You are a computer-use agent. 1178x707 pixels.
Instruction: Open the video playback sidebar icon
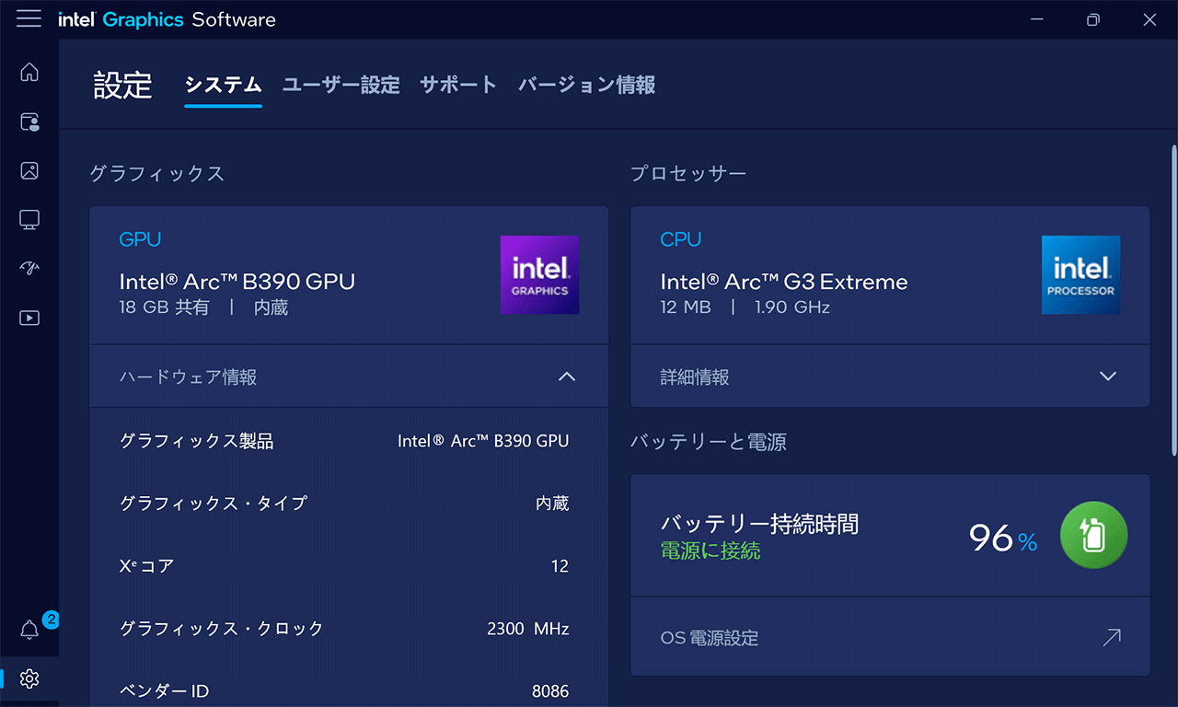[x=29, y=318]
